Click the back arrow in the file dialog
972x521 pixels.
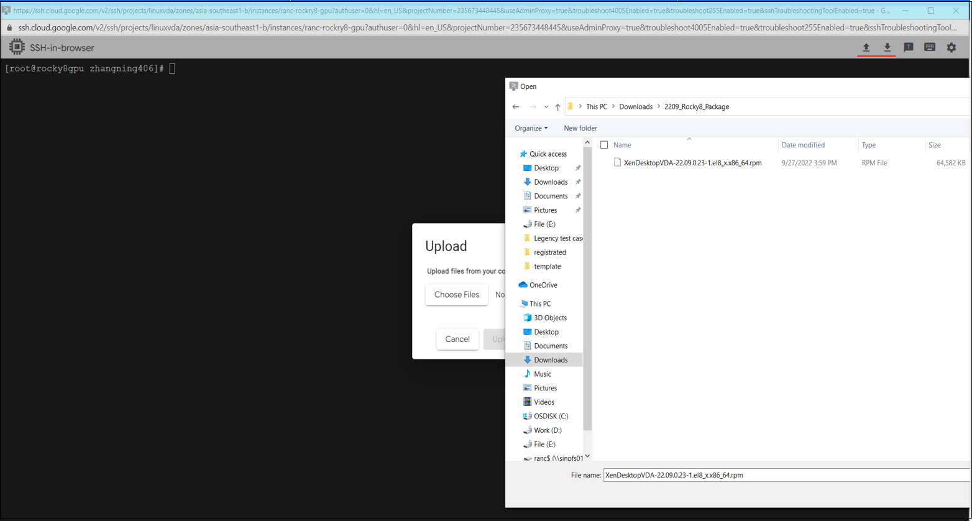(516, 106)
